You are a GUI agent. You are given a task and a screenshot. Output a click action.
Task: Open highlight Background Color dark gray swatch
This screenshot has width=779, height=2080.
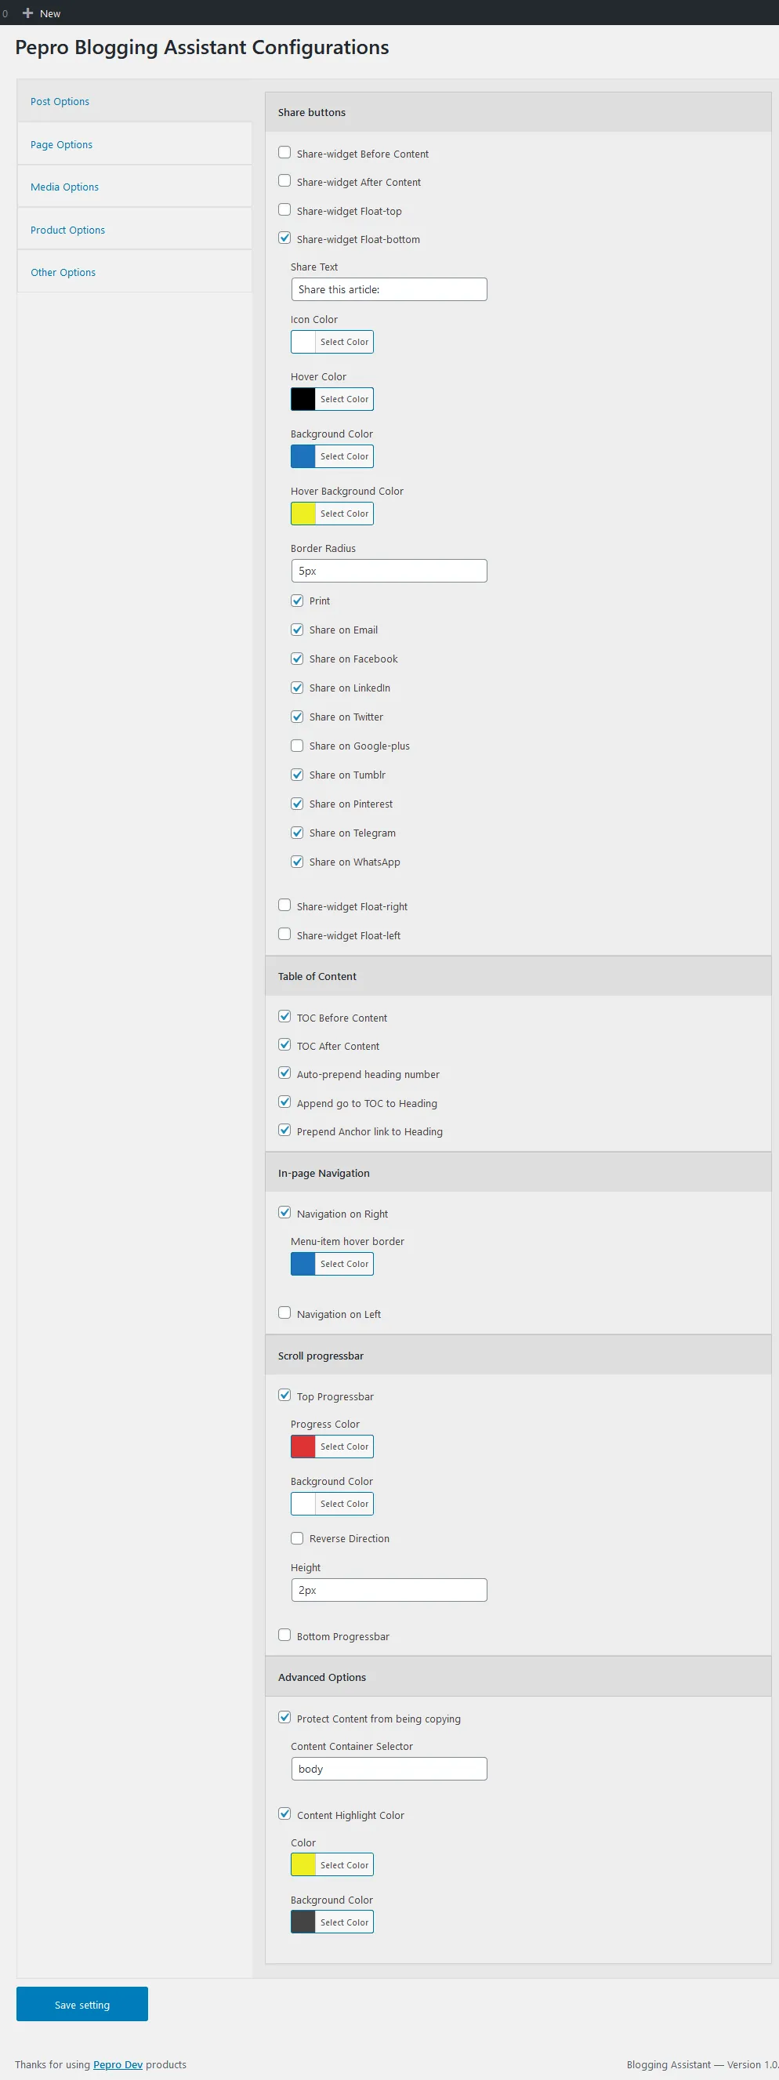[x=303, y=1922]
